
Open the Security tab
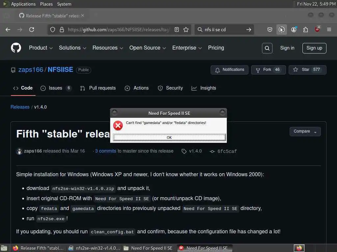170,88
